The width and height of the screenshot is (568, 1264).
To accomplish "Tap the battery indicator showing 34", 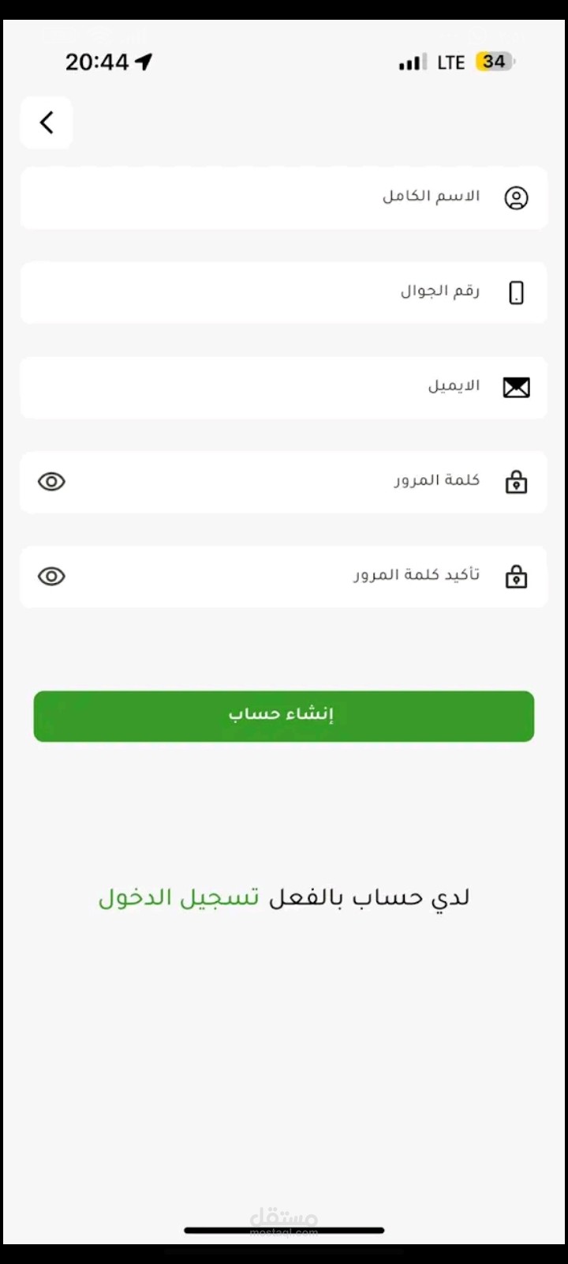I will [x=494, y=62].
